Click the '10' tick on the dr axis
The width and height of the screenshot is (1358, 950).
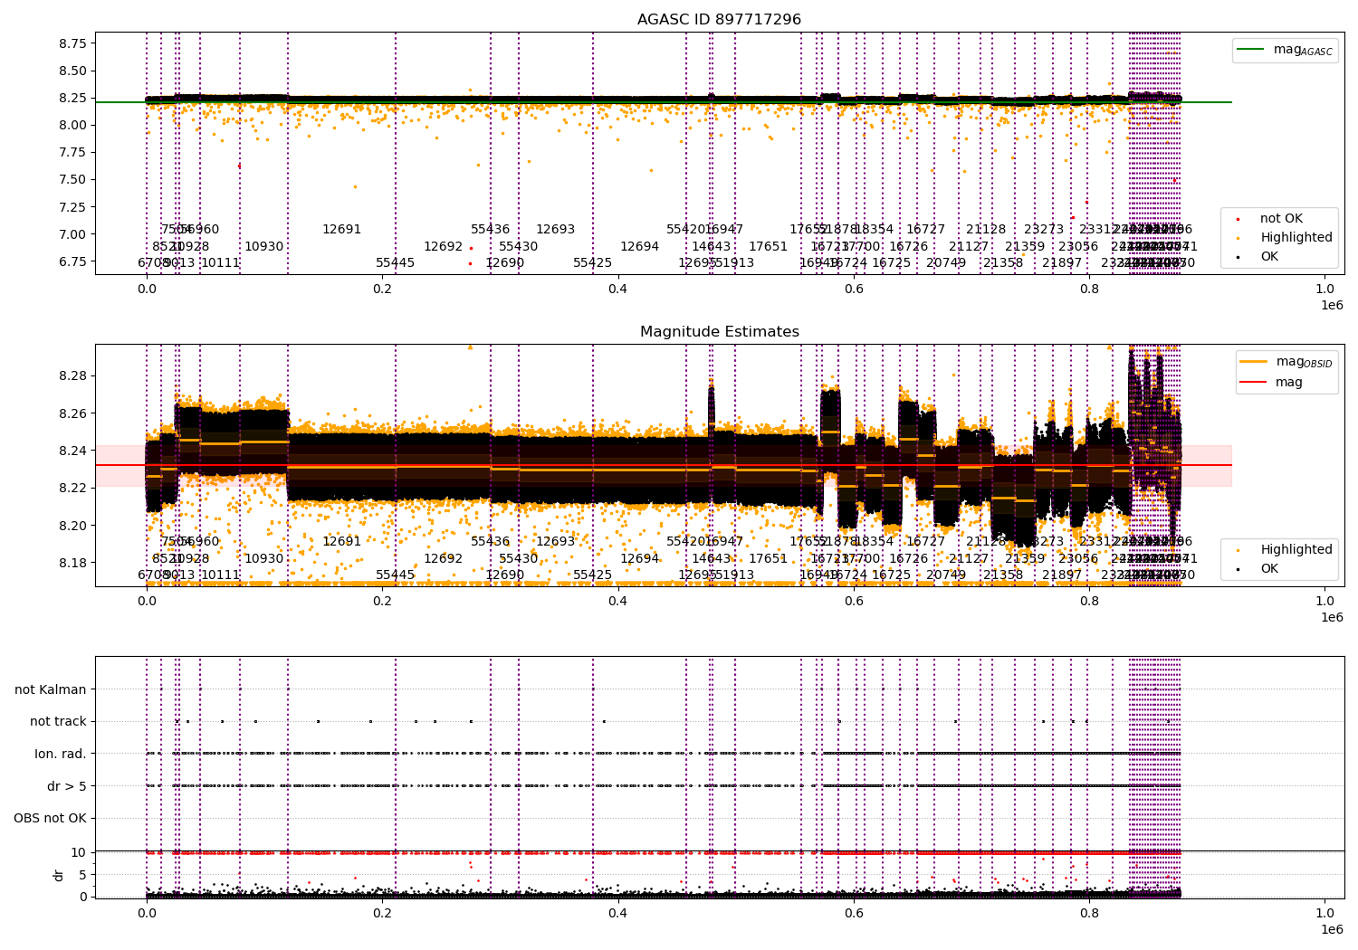click(78, 852)
